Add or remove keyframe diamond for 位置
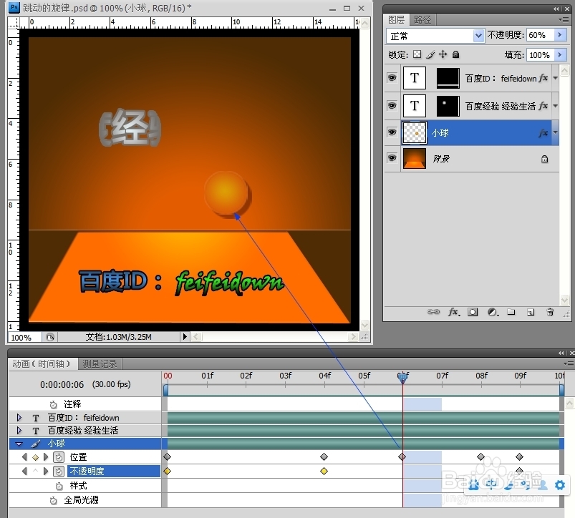The height and width of the screenshot is (518, 575). (36, 457)
